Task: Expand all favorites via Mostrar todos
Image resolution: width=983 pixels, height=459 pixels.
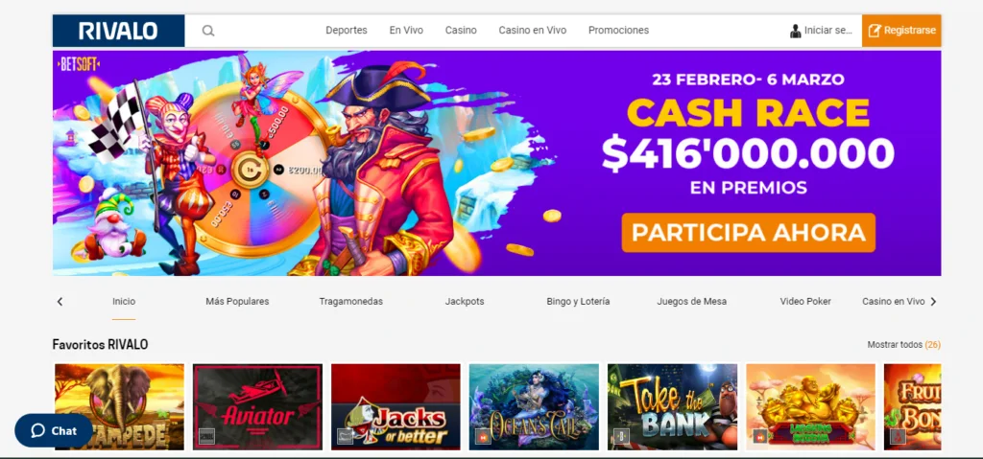Action: (x=903, y=345)
